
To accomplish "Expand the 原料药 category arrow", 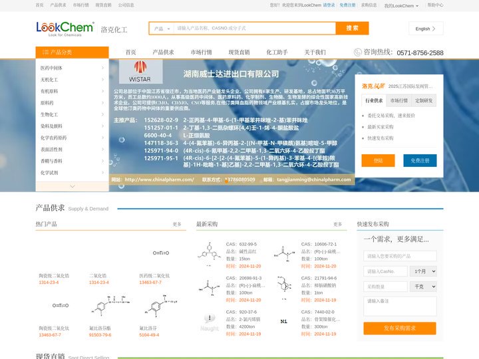I will coord(102,102).
